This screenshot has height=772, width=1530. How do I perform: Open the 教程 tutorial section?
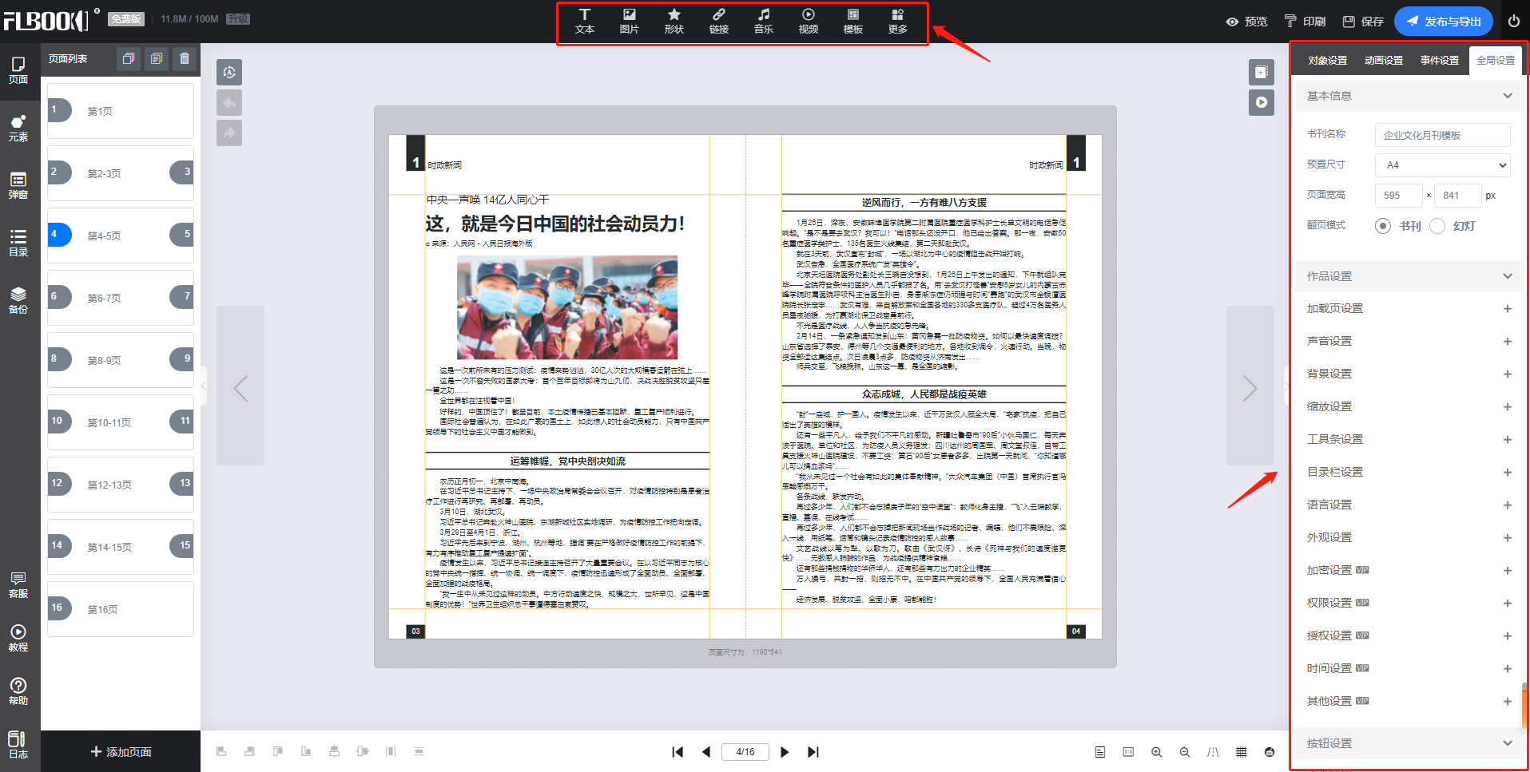18,638
